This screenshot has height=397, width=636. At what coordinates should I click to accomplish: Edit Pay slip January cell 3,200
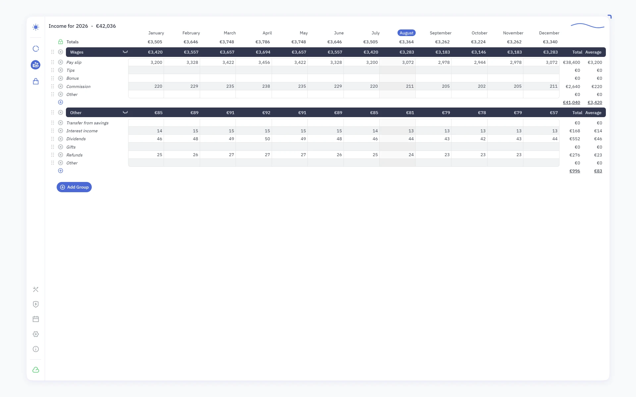click(146, 62)
